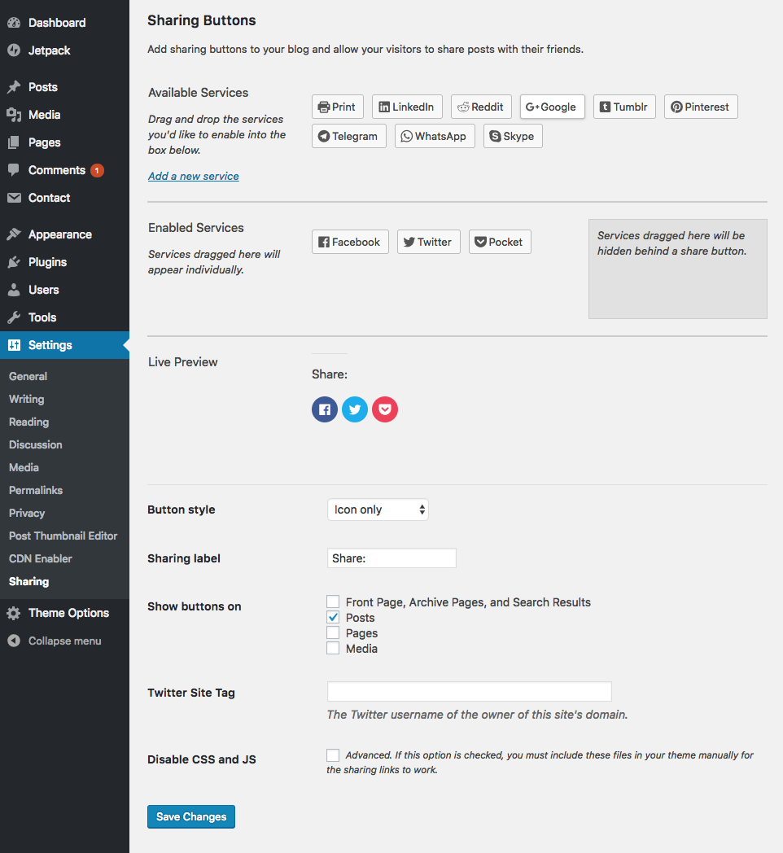Image resolution: width=783 pixels, height=853 pixels.
Task: Check the Pages checkbox under Show buttons on
Action: [333, 632]
